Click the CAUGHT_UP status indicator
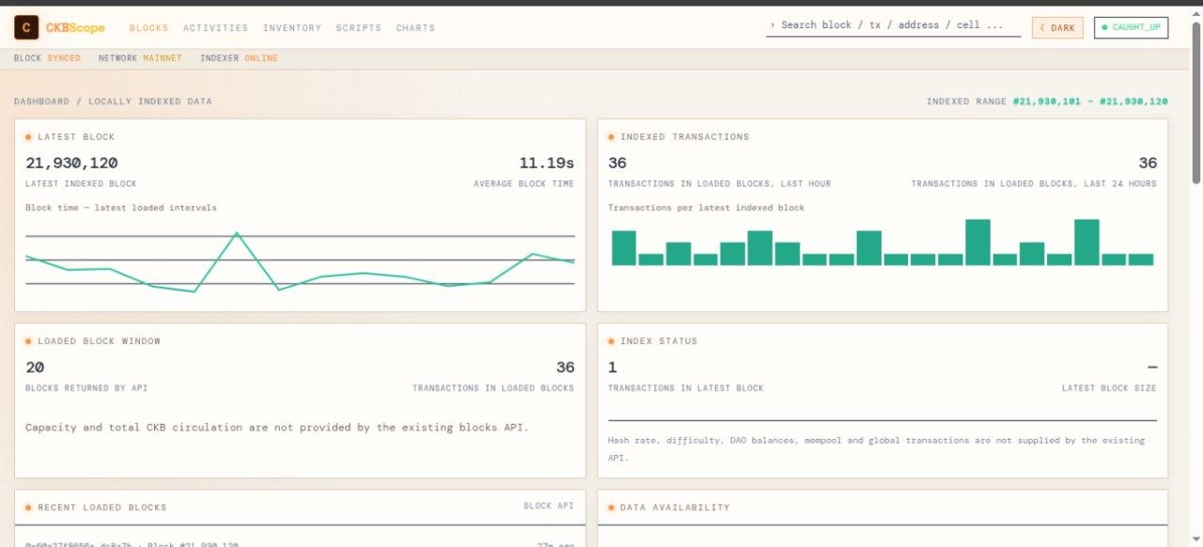Screen dimensions: 1203x547 [x=1131, y=28]
